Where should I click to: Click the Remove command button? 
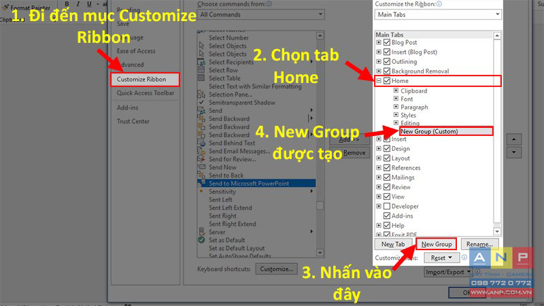350,153
